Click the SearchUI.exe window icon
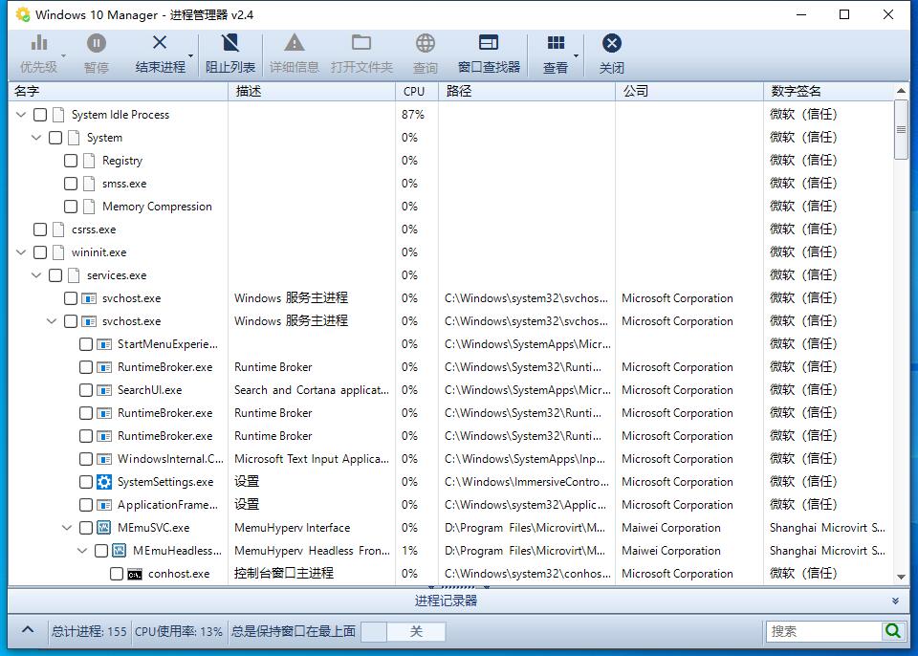The height and width of the screenshot is (656, 918). click(x=103, y=390)
